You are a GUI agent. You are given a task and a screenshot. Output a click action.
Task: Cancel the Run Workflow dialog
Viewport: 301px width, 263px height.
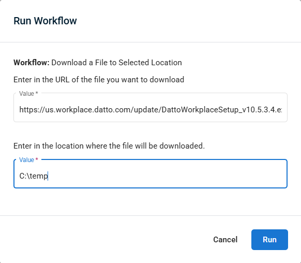[x=225, y=240]
